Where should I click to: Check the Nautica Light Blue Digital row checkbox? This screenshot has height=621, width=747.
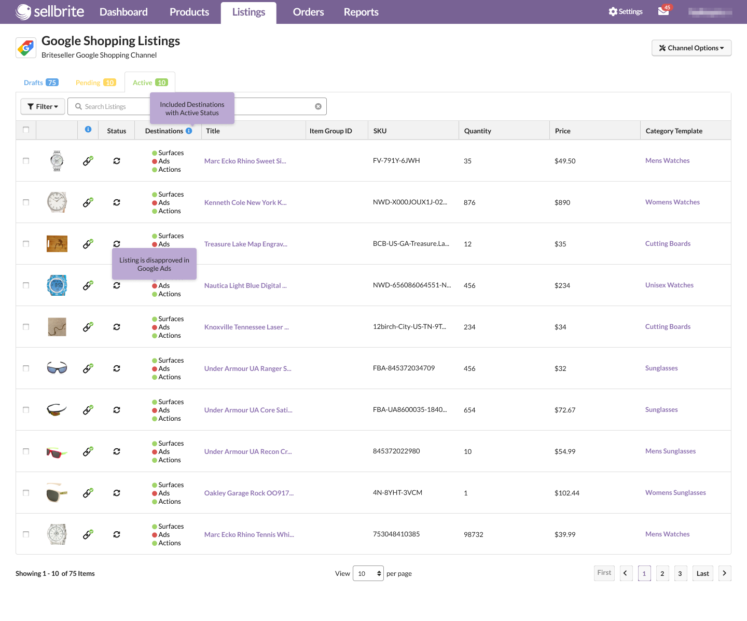point(26,285)
